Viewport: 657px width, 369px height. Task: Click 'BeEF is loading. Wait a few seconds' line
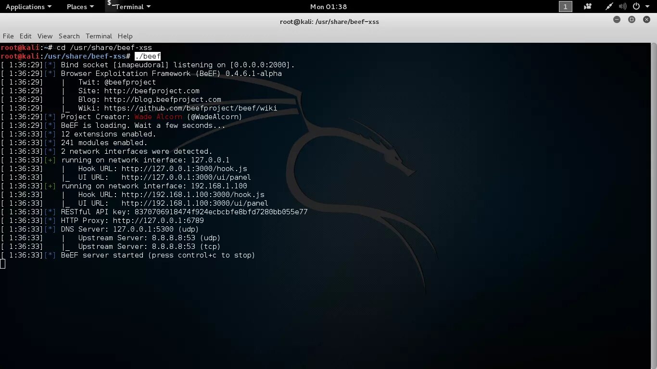tap(143, 125)
